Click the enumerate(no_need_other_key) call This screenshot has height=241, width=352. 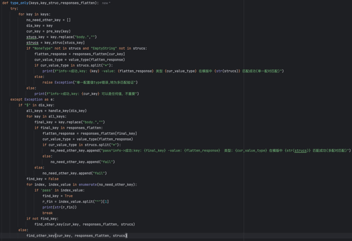(107, 185)
